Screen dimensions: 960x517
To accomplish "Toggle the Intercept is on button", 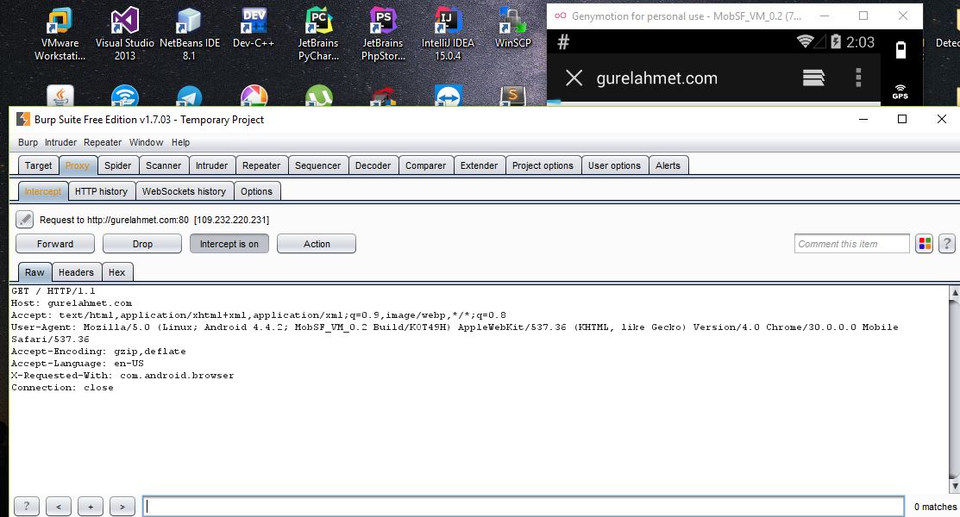I will coord(229,244).
